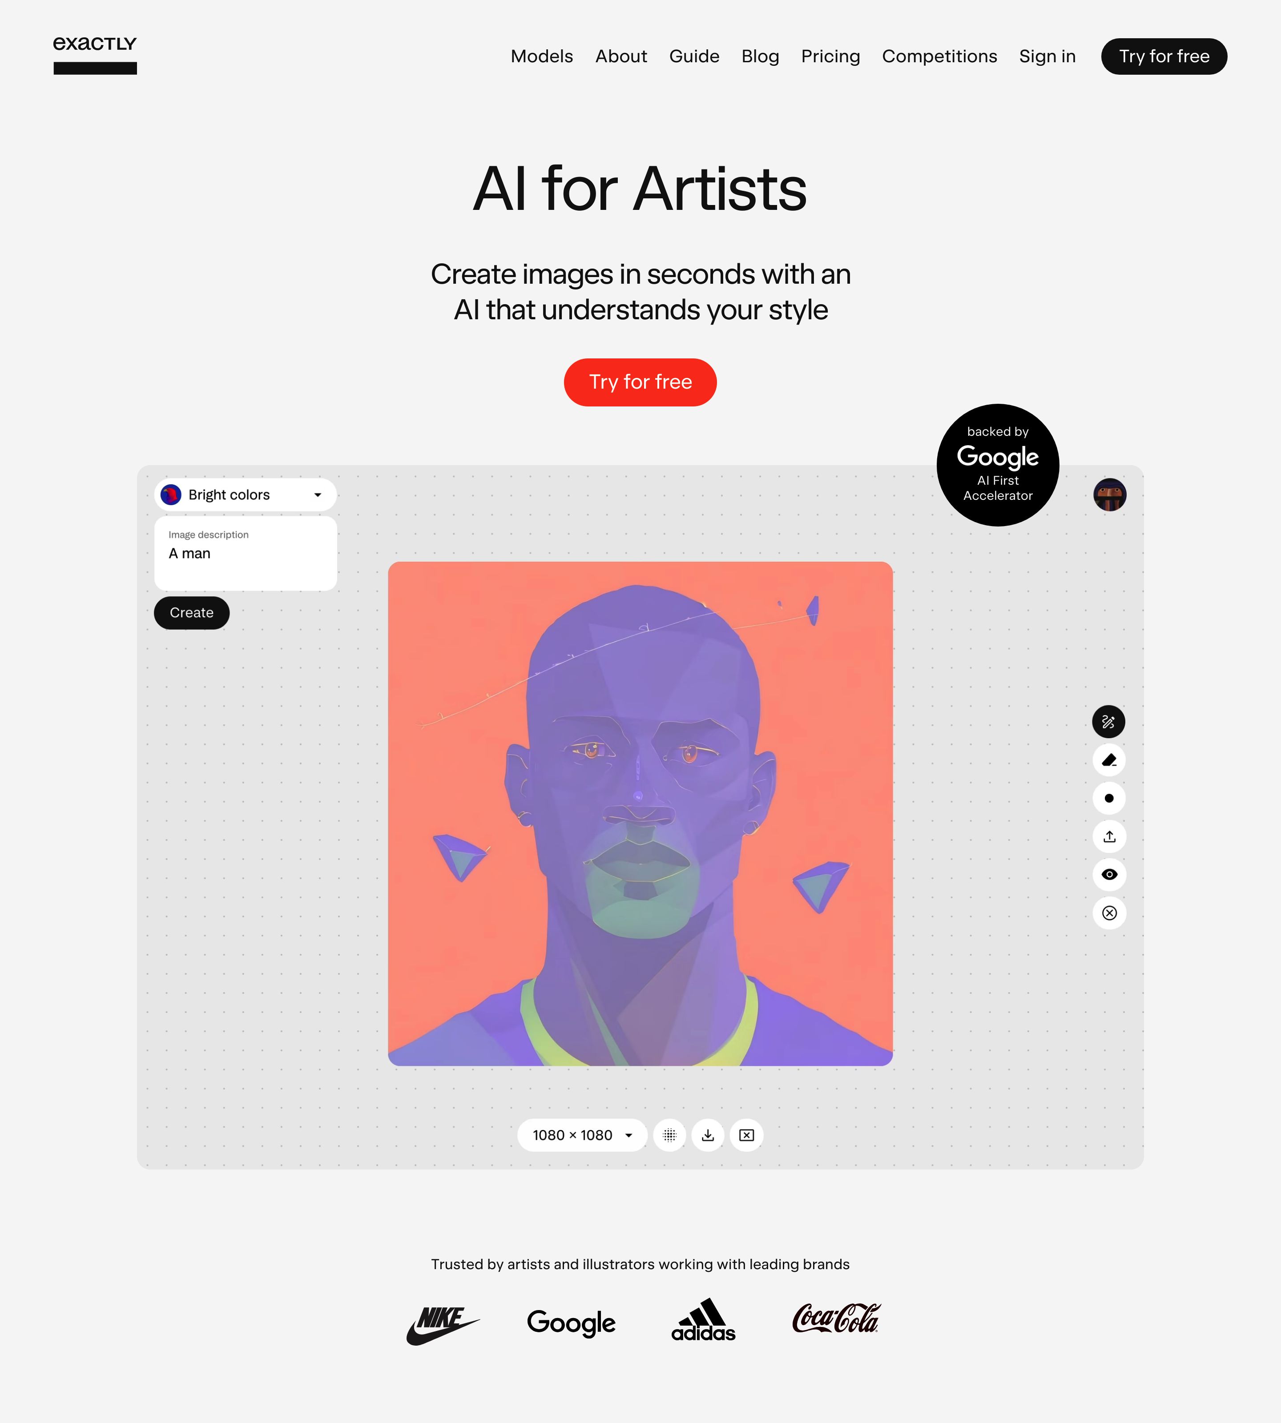Open the Bright colors style dropdown
The width and height of the screenshot is (1281, 1423).
point(245,495)
